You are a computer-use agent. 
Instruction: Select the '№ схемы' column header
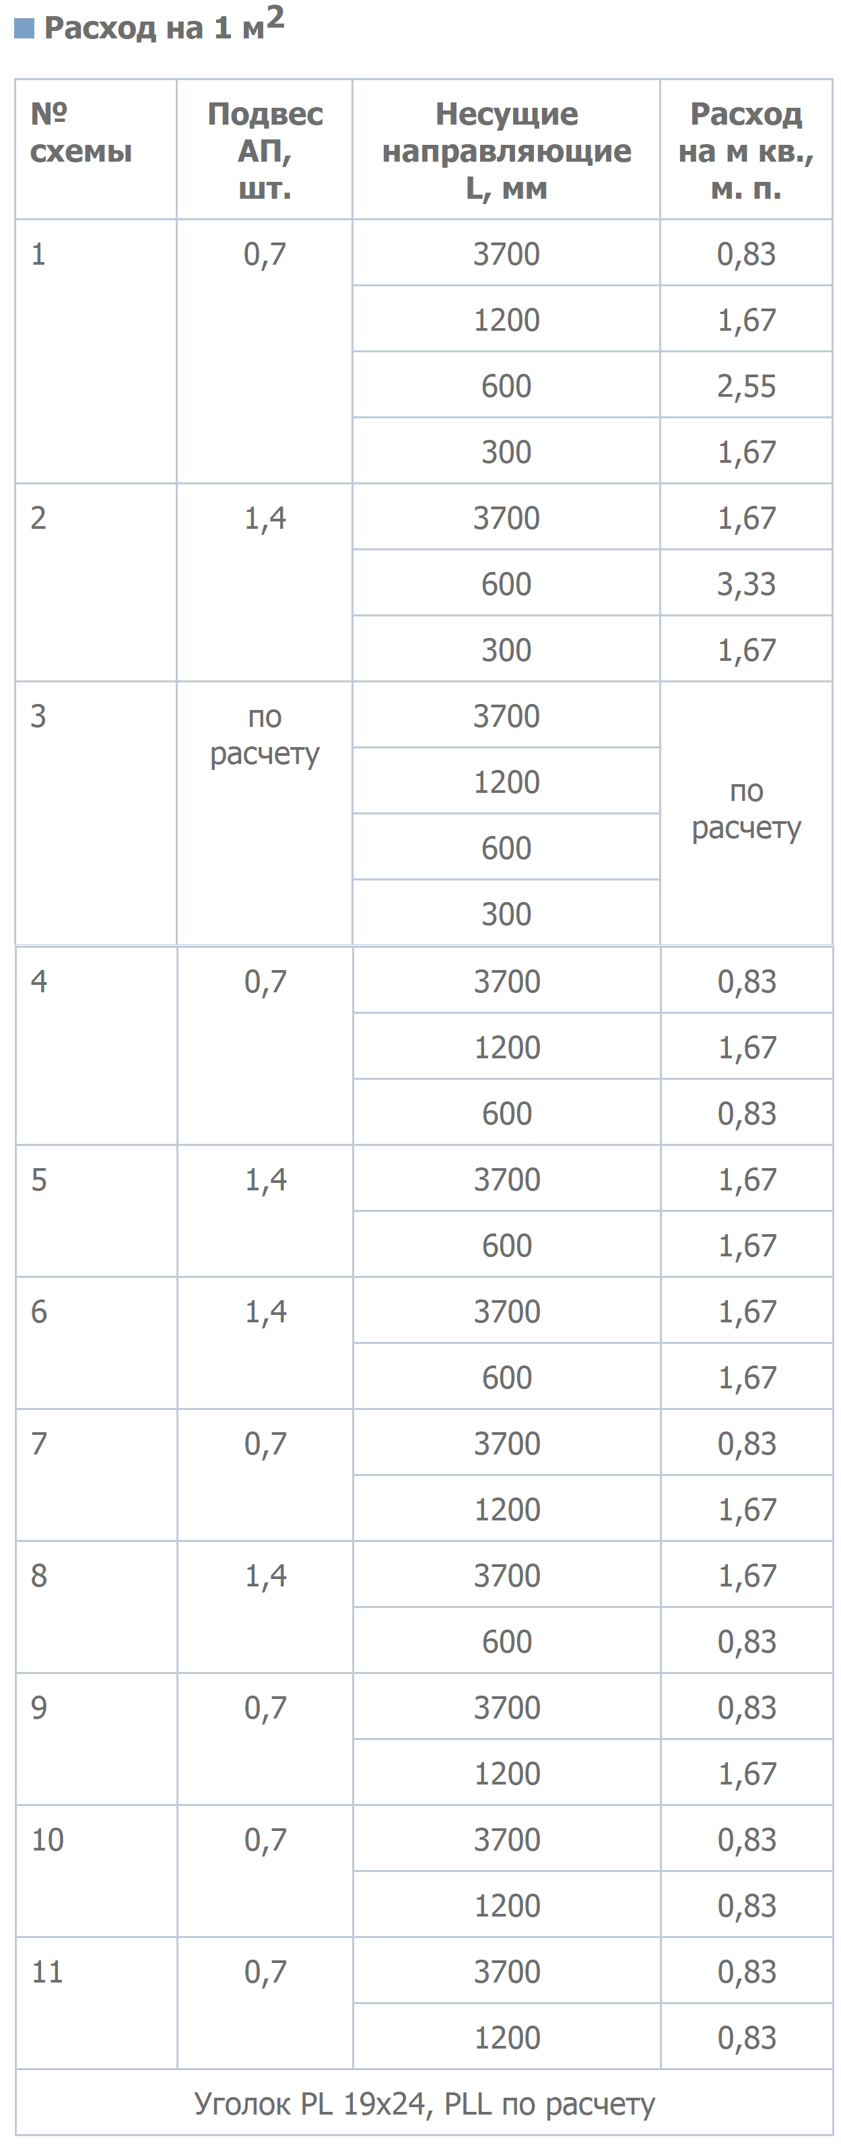pyautogui.click(x=96, y=150)
